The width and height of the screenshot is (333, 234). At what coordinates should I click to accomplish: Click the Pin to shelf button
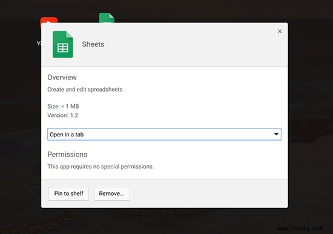coord(68,193)
